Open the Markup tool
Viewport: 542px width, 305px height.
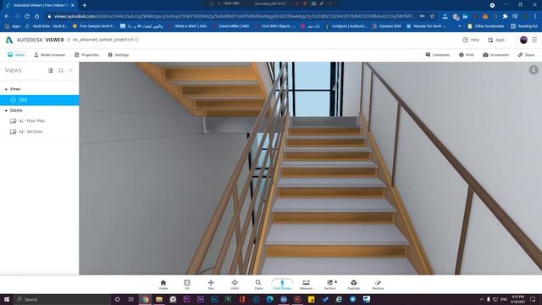(x=378, y=285)
